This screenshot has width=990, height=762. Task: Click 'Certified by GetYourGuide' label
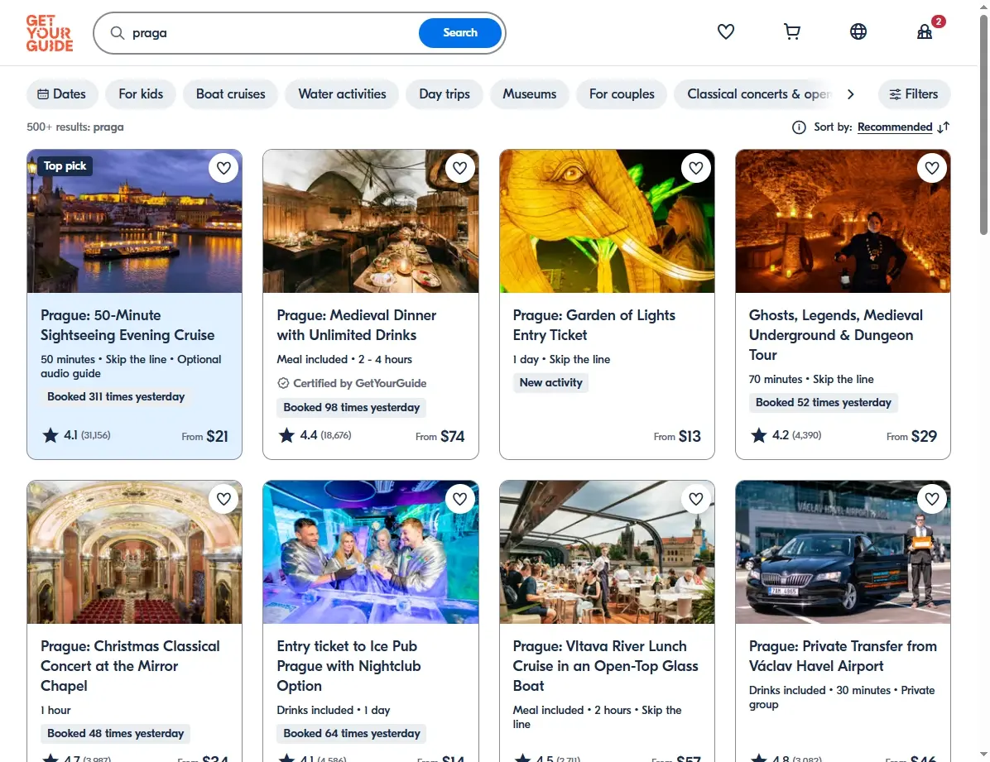click(x=352, y=383)
